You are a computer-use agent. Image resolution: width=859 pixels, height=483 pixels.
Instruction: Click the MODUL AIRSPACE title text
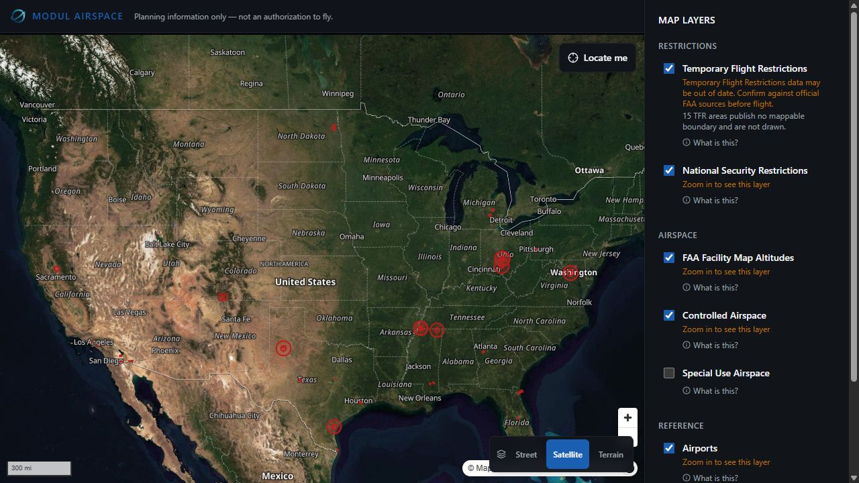coord(78,16)
